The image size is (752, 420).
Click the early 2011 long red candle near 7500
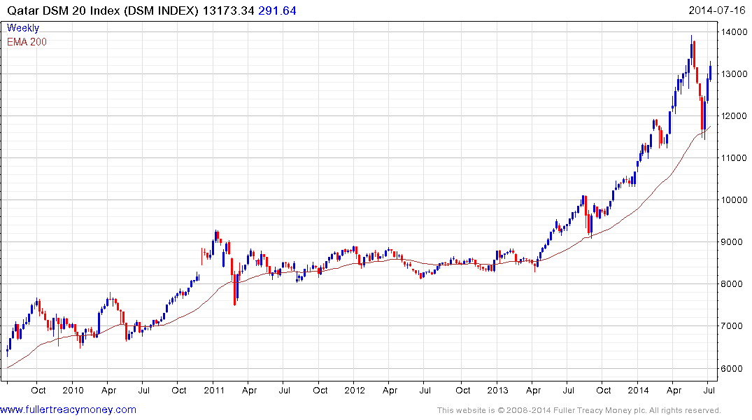point(235,289)
